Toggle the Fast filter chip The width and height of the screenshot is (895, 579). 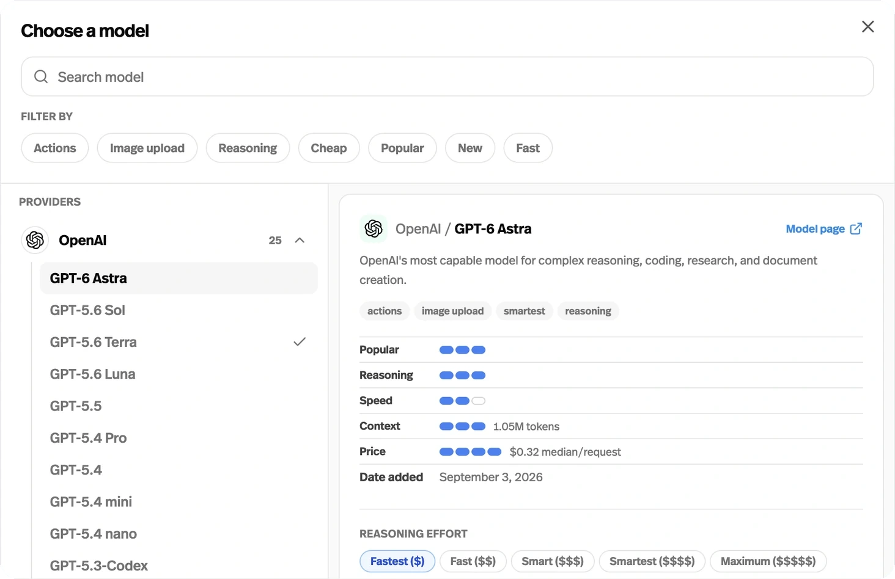pyautogui.click(x=528, y=148)
